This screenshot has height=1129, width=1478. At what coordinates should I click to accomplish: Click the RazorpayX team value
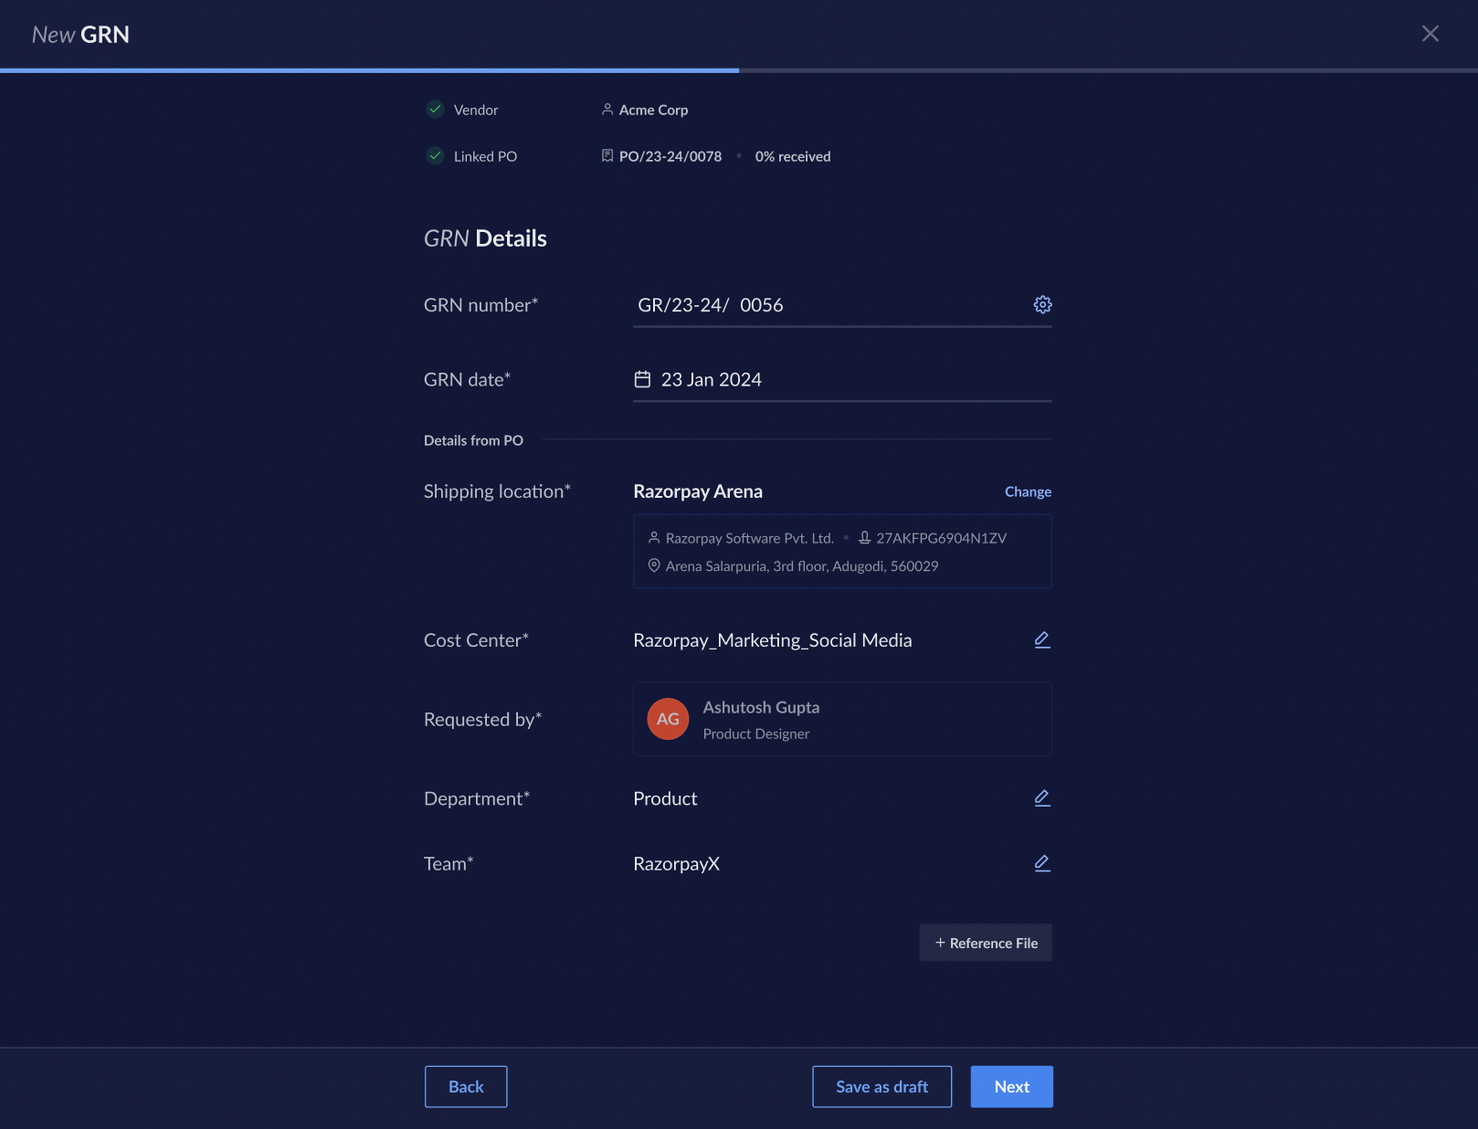coord(676,863)
